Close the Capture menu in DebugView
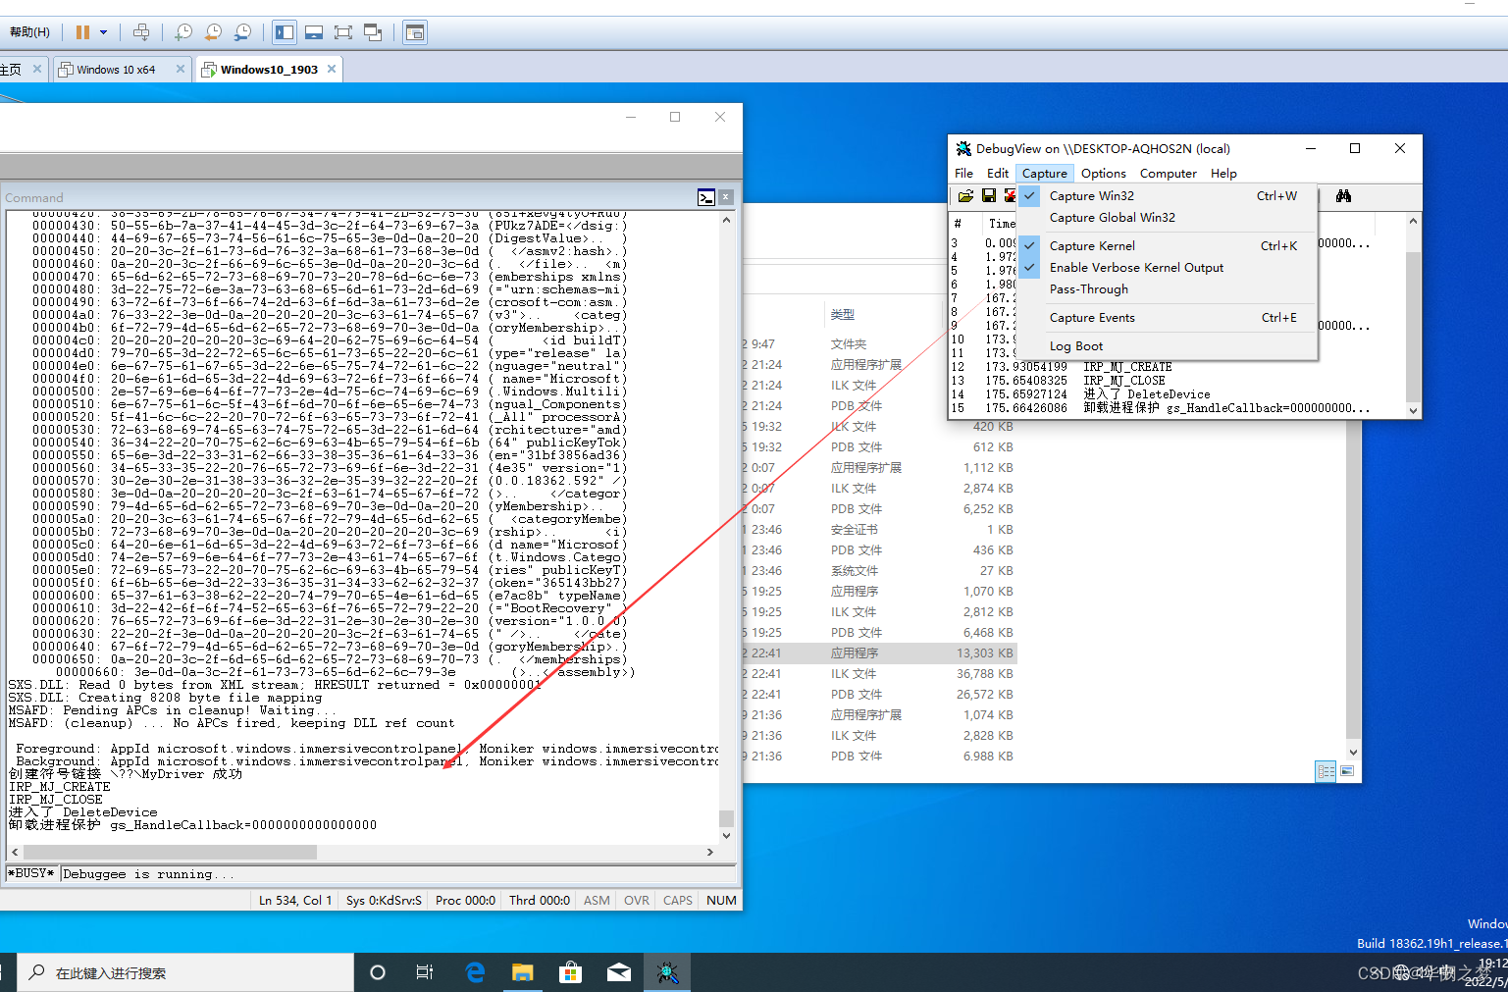This screenshot has width=1508, height=992. 1044,173
